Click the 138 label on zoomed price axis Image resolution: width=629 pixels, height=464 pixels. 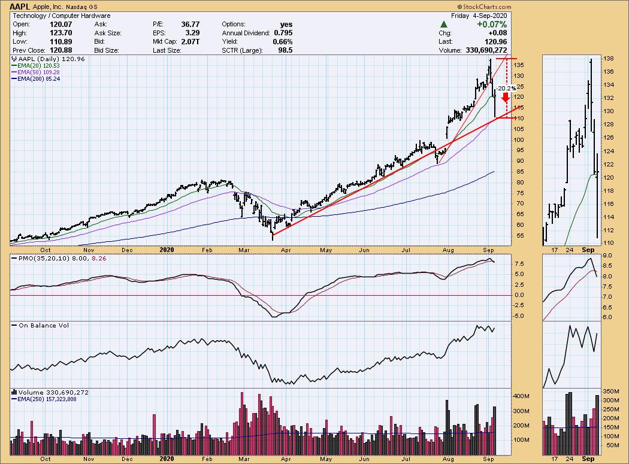click(609, 59)
